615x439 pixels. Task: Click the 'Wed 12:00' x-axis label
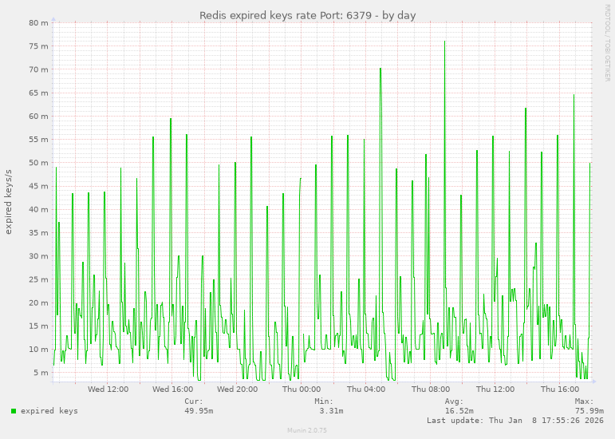(108, 390)
